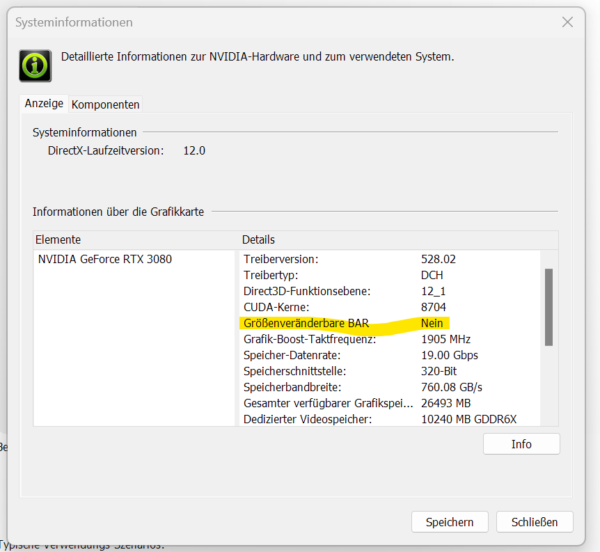Click driver version value 528.02
This screenshot has width=600, height=552.
439,259
